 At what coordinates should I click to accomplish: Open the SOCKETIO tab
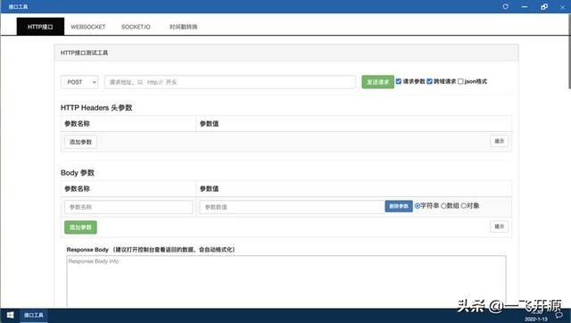[136, 27]
